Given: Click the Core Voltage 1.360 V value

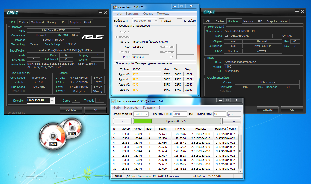Looking at the screenshot, I should (x=71, y=44).
